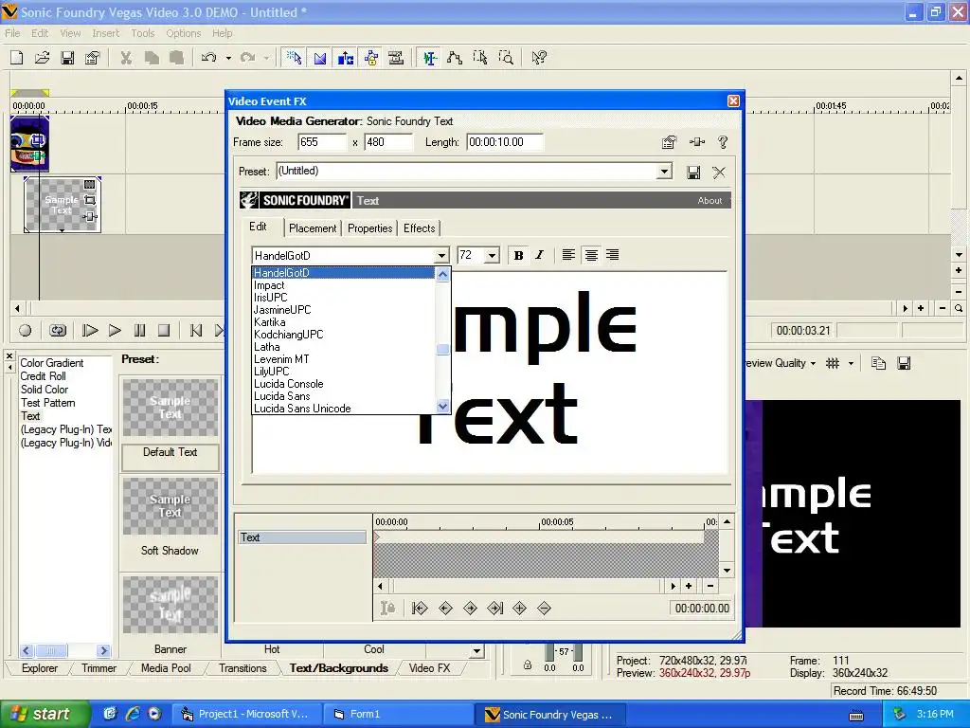970x728 pixels.
Task: Open the overlays grid dropdown arrow
Action: [852, 363]
